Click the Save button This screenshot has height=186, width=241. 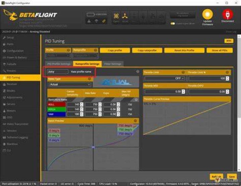click(232, 177)
